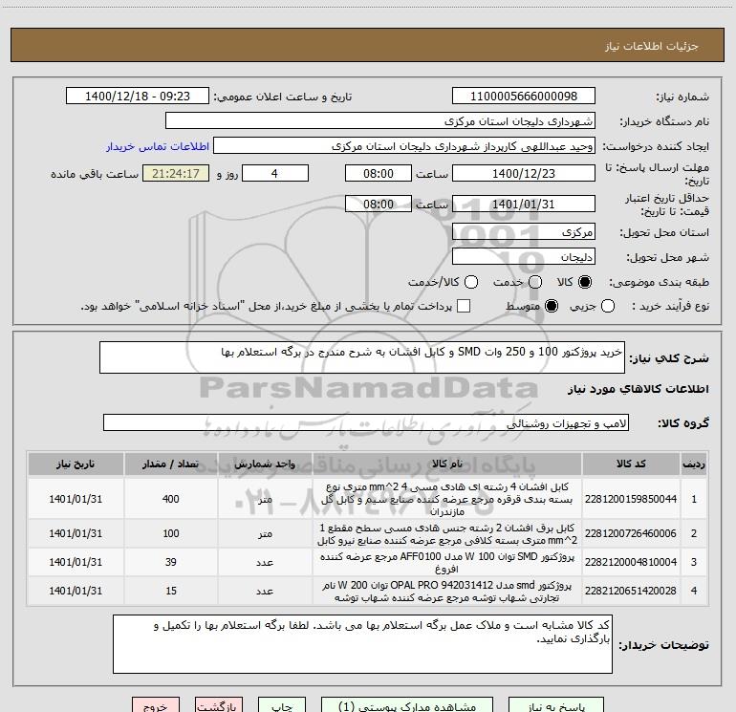This screenshot has width=736, height=712.
Task: Click quantity 15 in row 4
Action: click(x=171, y=591)
